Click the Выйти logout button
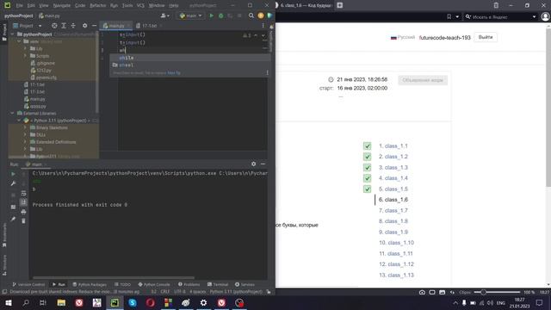 [x=486, y=37]
